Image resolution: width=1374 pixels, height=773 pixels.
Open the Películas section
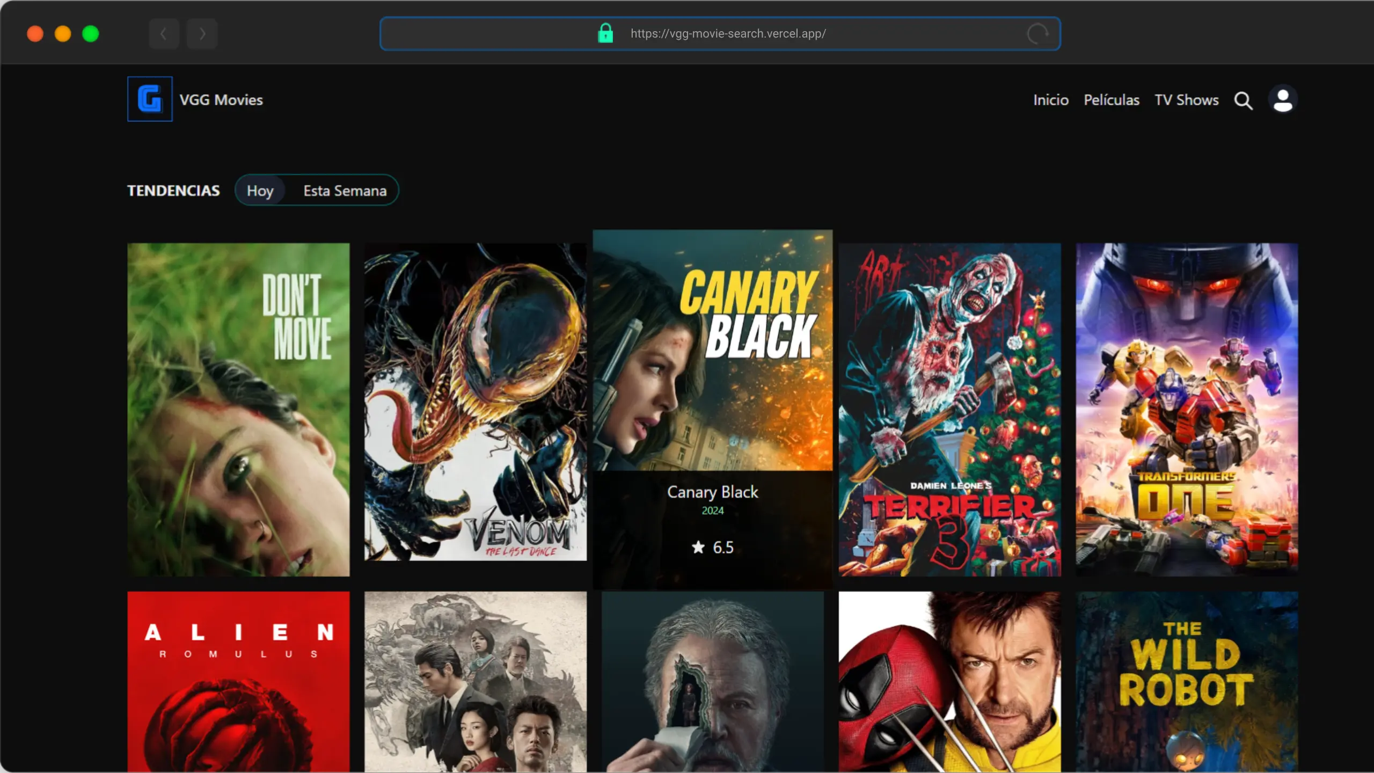point(1111,100)
